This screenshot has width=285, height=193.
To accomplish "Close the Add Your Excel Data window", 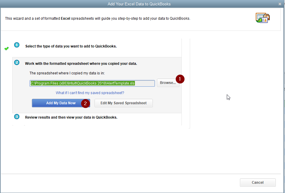I will click(280, 4).
